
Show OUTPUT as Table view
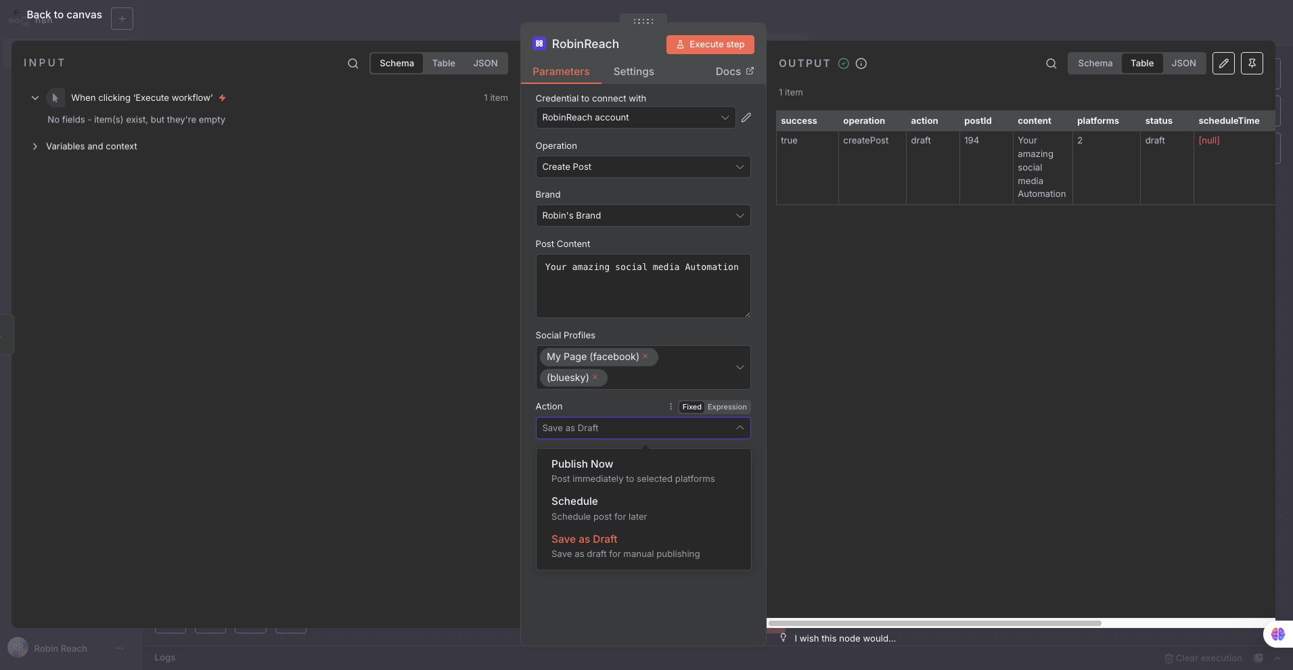[1142, 64]
